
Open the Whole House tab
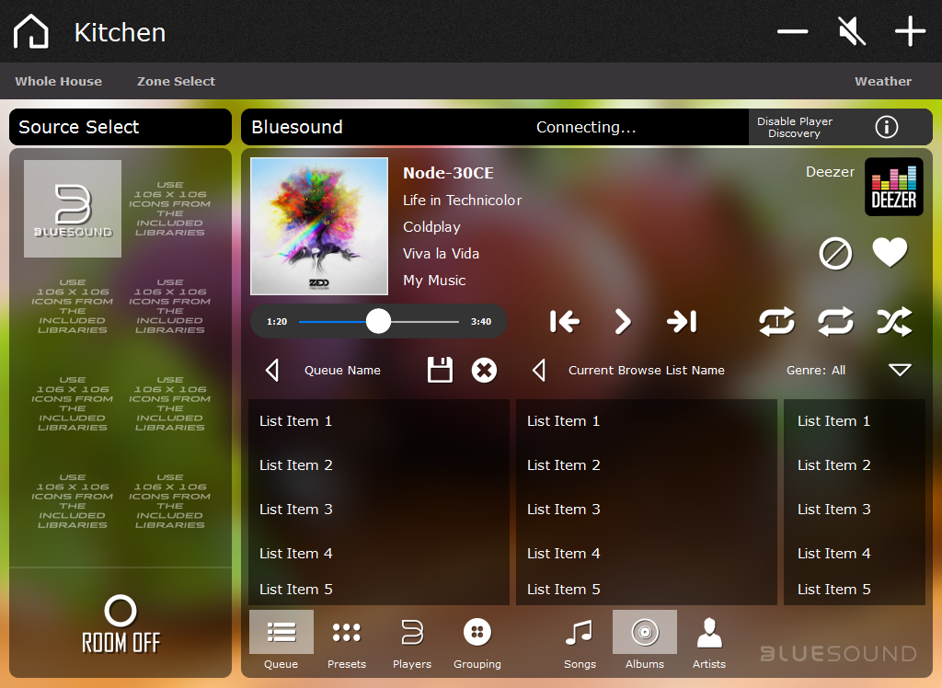(58, 81)
